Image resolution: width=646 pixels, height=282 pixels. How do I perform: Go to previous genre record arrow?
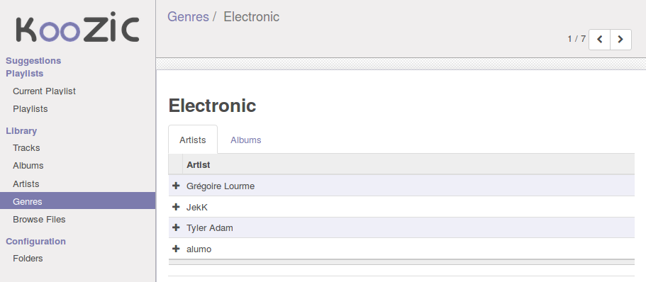(x=599, y=40)
